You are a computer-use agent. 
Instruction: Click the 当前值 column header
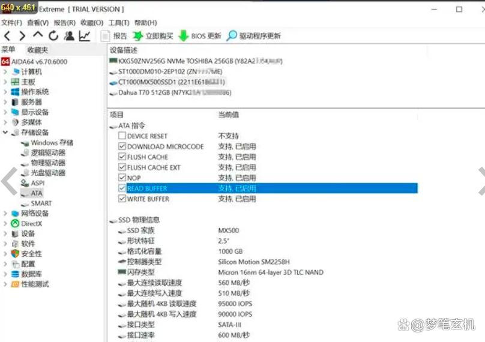pyautogui.click(x=229, y=115)
